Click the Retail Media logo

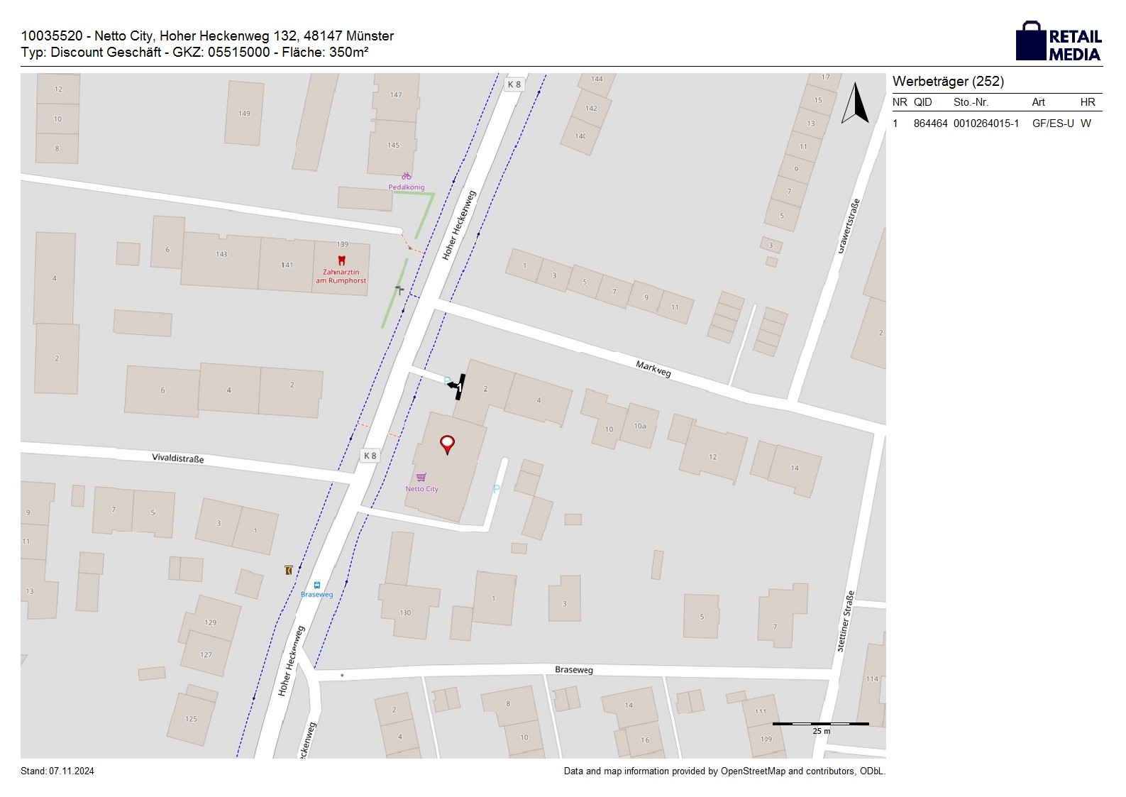tap(1058, 41)
